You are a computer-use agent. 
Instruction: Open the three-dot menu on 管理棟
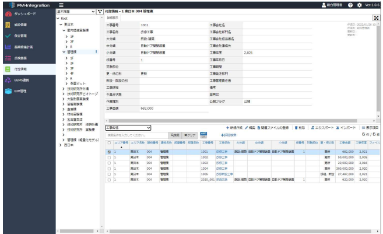coord(96,52)
